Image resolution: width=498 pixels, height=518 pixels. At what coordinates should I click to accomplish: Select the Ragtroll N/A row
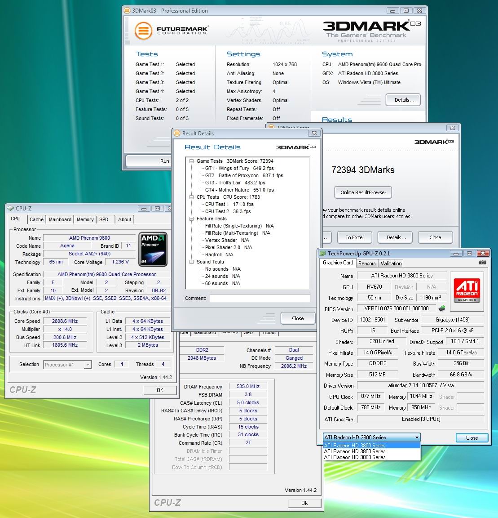[219, 255]
